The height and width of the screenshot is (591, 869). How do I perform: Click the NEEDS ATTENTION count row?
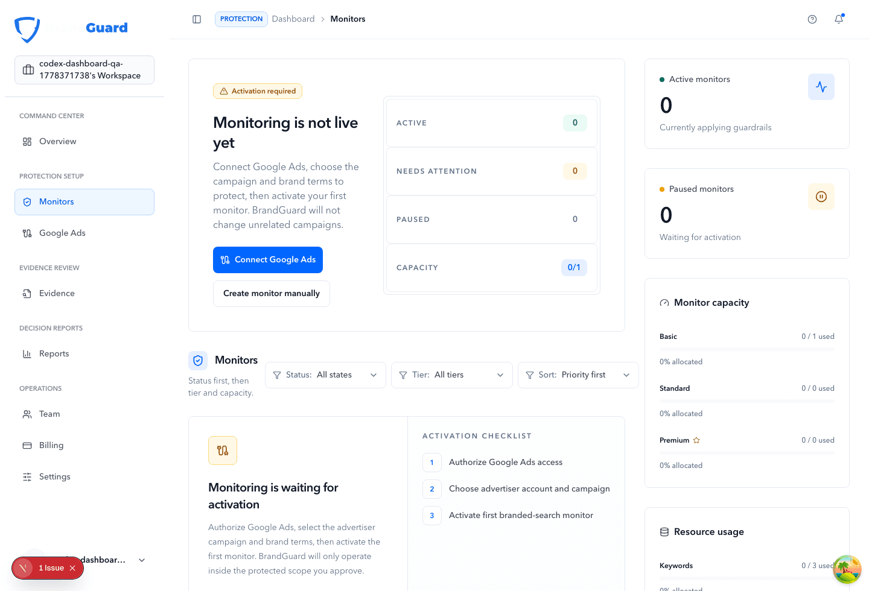[492, 171]
